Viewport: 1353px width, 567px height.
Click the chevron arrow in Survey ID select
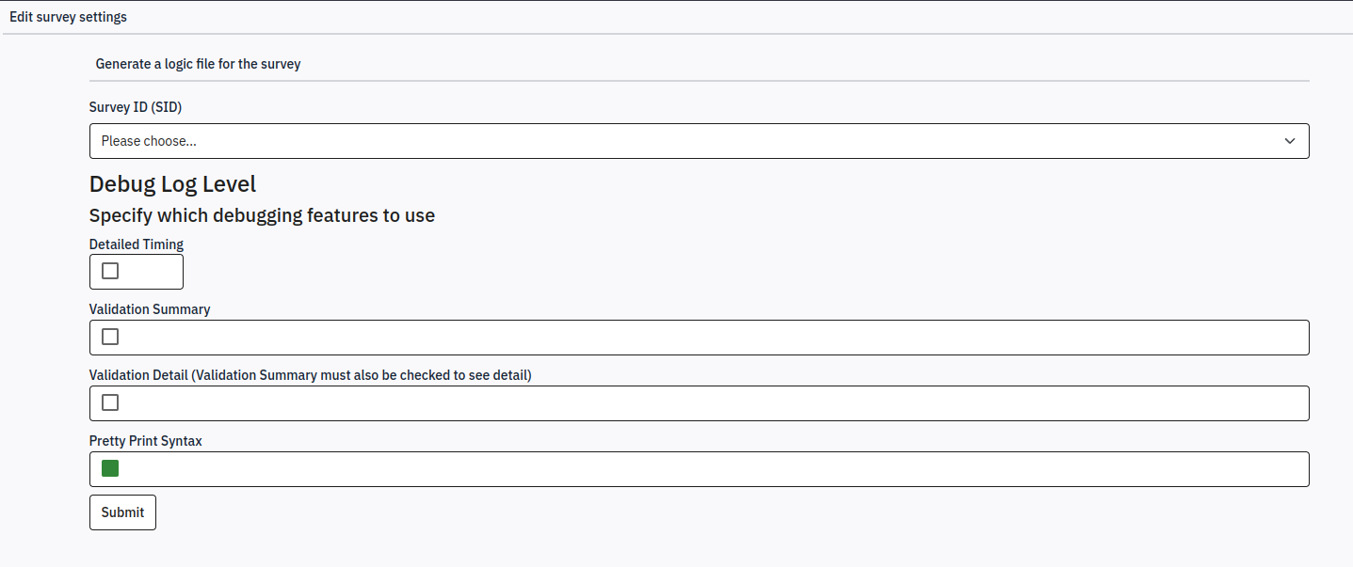coord(1289,141)
